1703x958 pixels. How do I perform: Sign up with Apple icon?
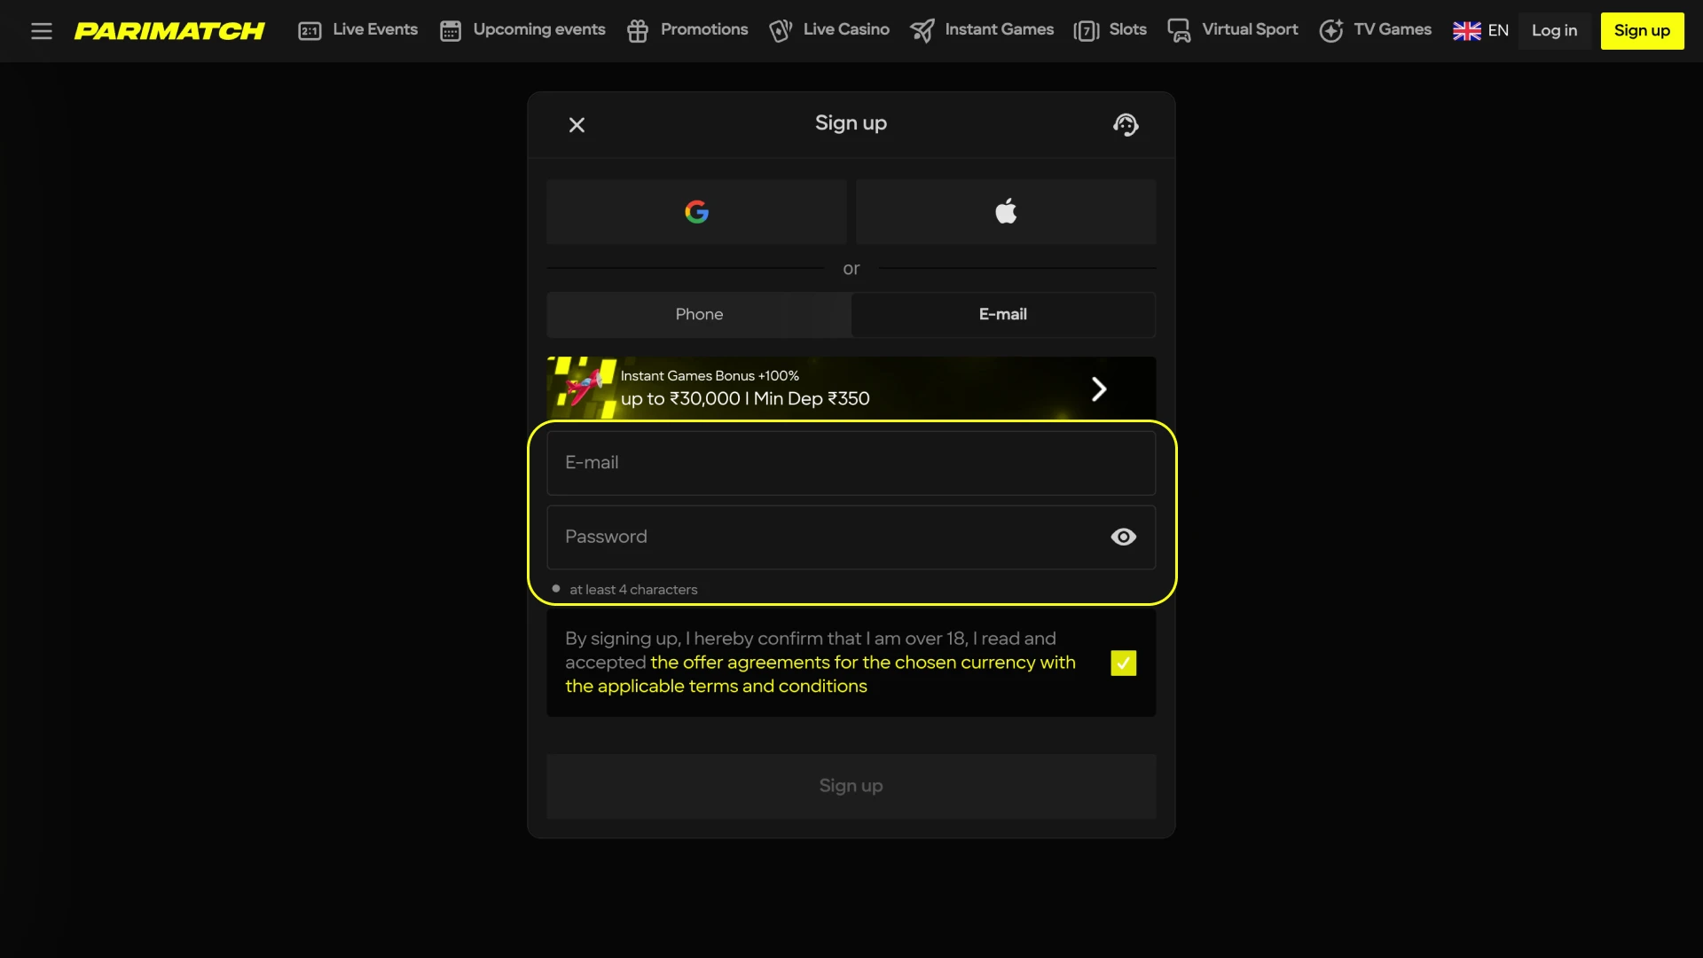pos(1005,212)
